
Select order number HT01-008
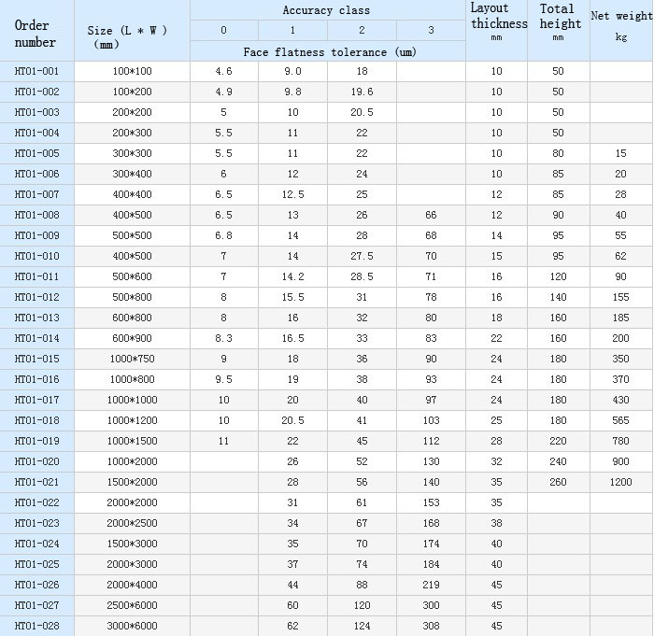point(36,215)
